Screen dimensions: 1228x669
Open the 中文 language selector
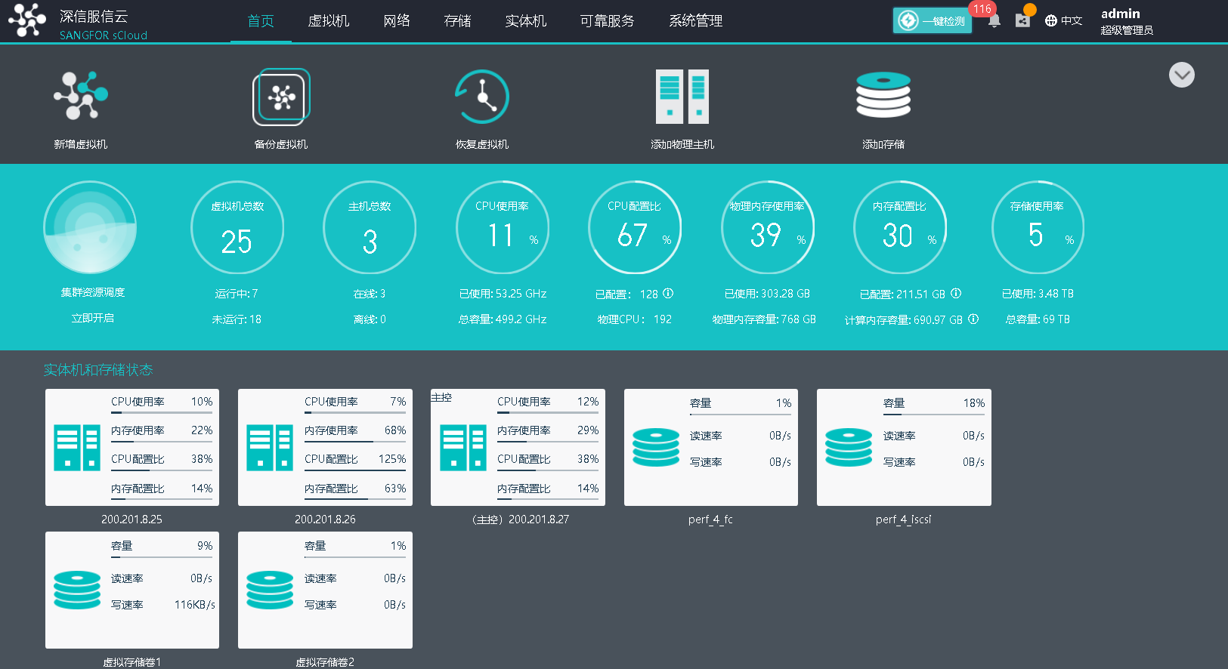click(x=1064, y=21)
